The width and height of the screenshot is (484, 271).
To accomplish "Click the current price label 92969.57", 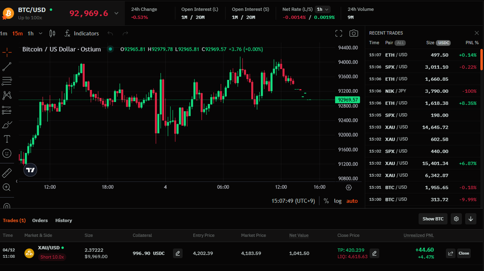I will pyautogui.click(x=348, y=100).
